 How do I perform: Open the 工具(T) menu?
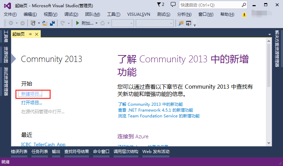114,14
